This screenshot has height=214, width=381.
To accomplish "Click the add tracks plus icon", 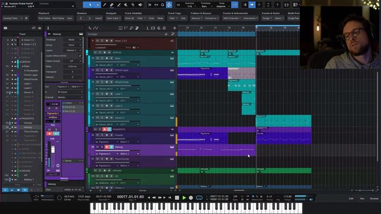I will [174, 28].
